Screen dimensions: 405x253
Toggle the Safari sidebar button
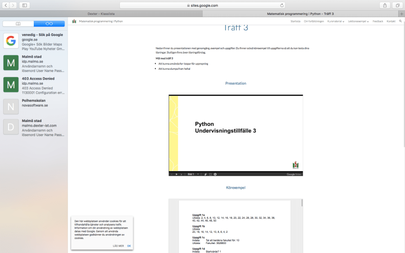[x=24, y=5]
